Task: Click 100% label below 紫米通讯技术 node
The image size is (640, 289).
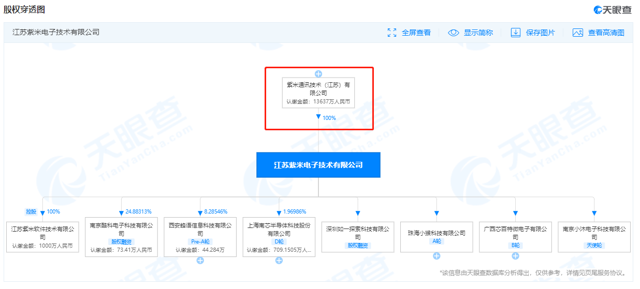Action: [x=329, y=118]
